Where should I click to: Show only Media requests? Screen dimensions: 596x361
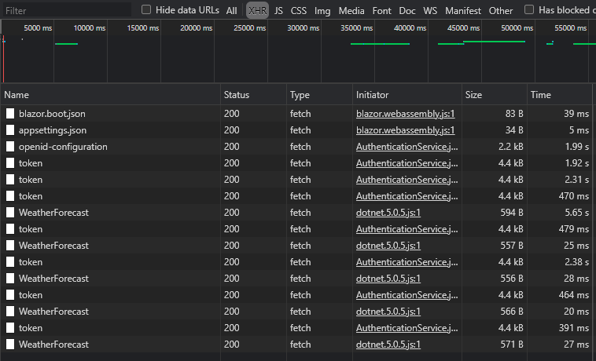[x=351, y=11]
